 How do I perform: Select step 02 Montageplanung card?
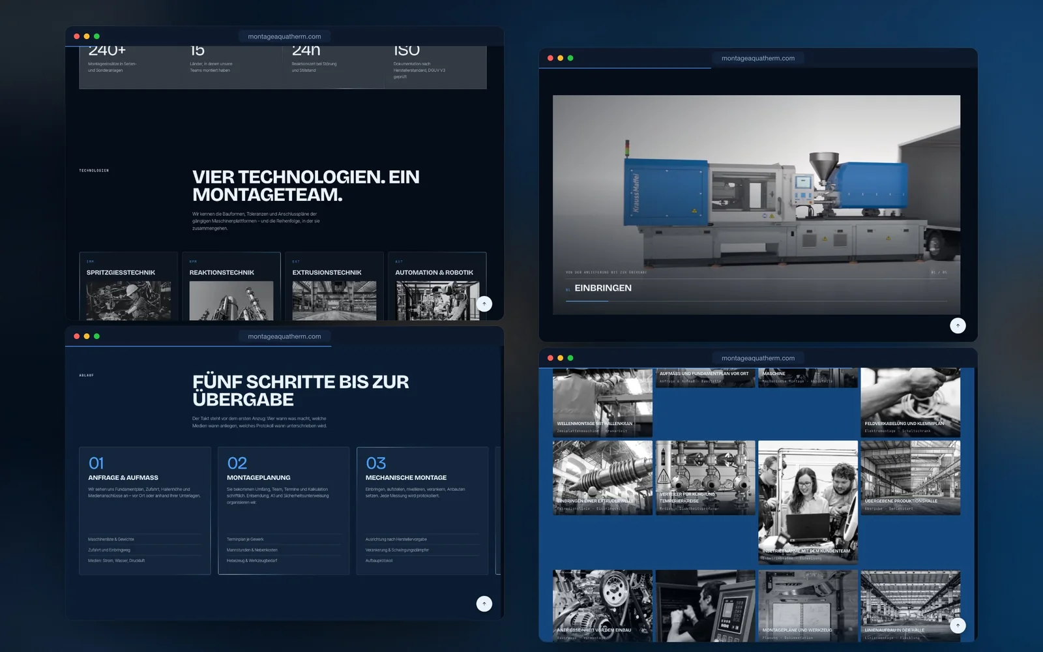pos(284,511)
